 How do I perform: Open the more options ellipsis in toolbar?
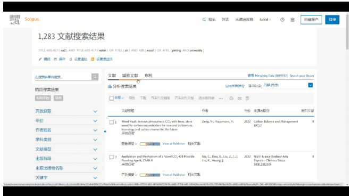(221, 98)
